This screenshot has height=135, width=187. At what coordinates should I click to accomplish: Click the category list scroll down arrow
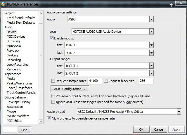(41, 121)
